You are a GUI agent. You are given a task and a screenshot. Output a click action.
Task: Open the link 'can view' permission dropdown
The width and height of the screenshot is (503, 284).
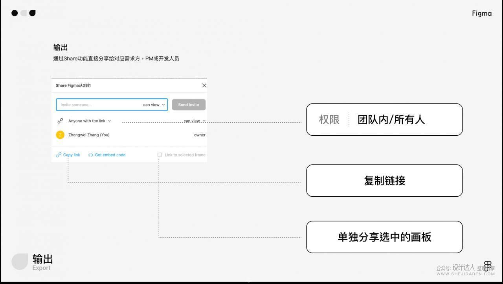pos(195,121)
